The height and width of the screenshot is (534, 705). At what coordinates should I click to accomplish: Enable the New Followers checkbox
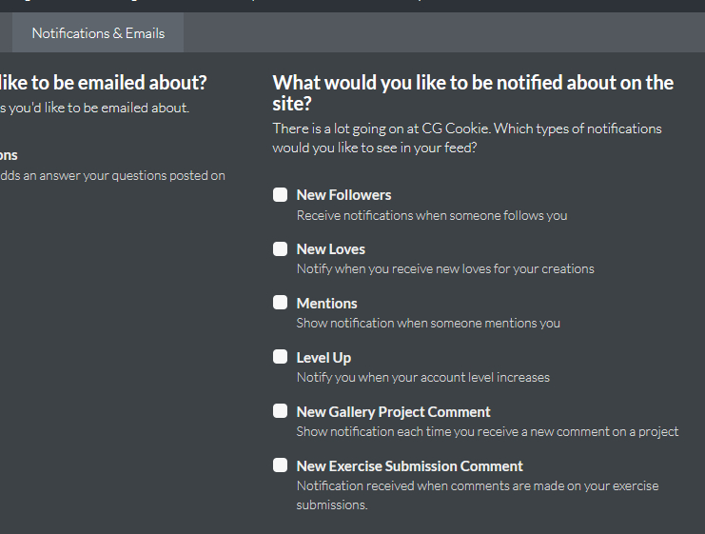pos(280,195)
